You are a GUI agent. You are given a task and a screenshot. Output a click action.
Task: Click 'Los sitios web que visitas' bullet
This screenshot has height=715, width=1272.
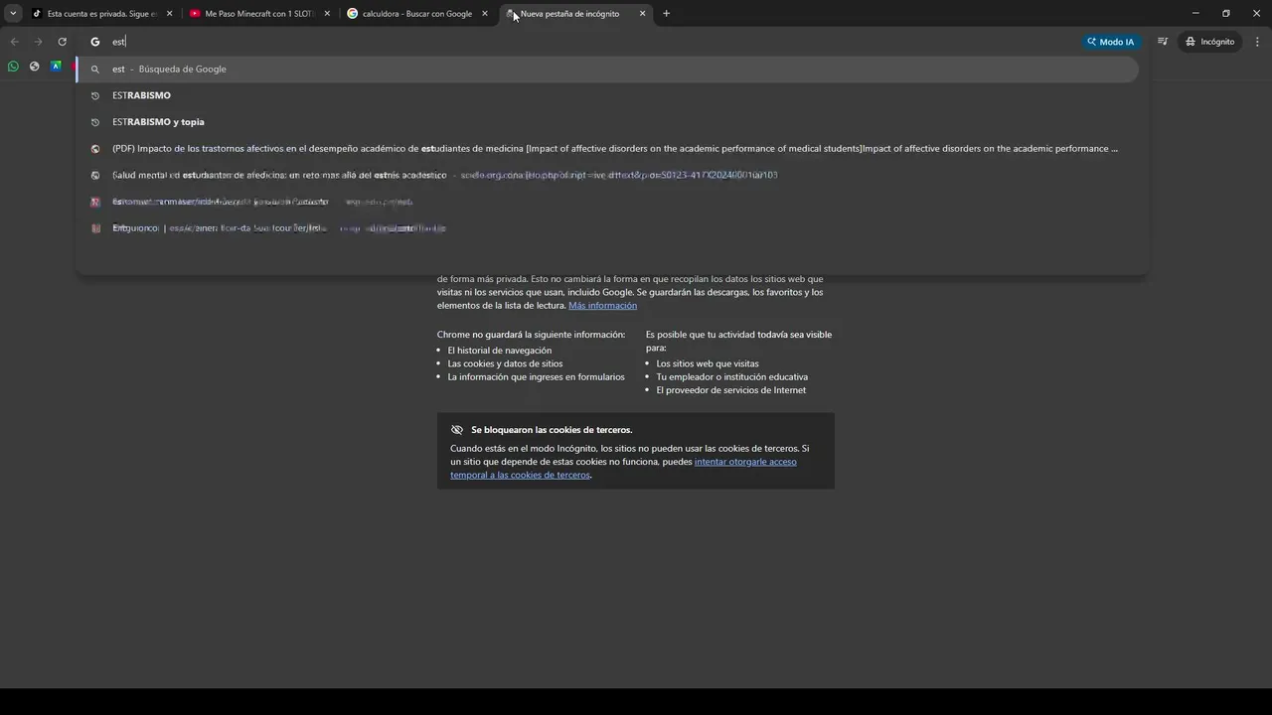[708, 363]
